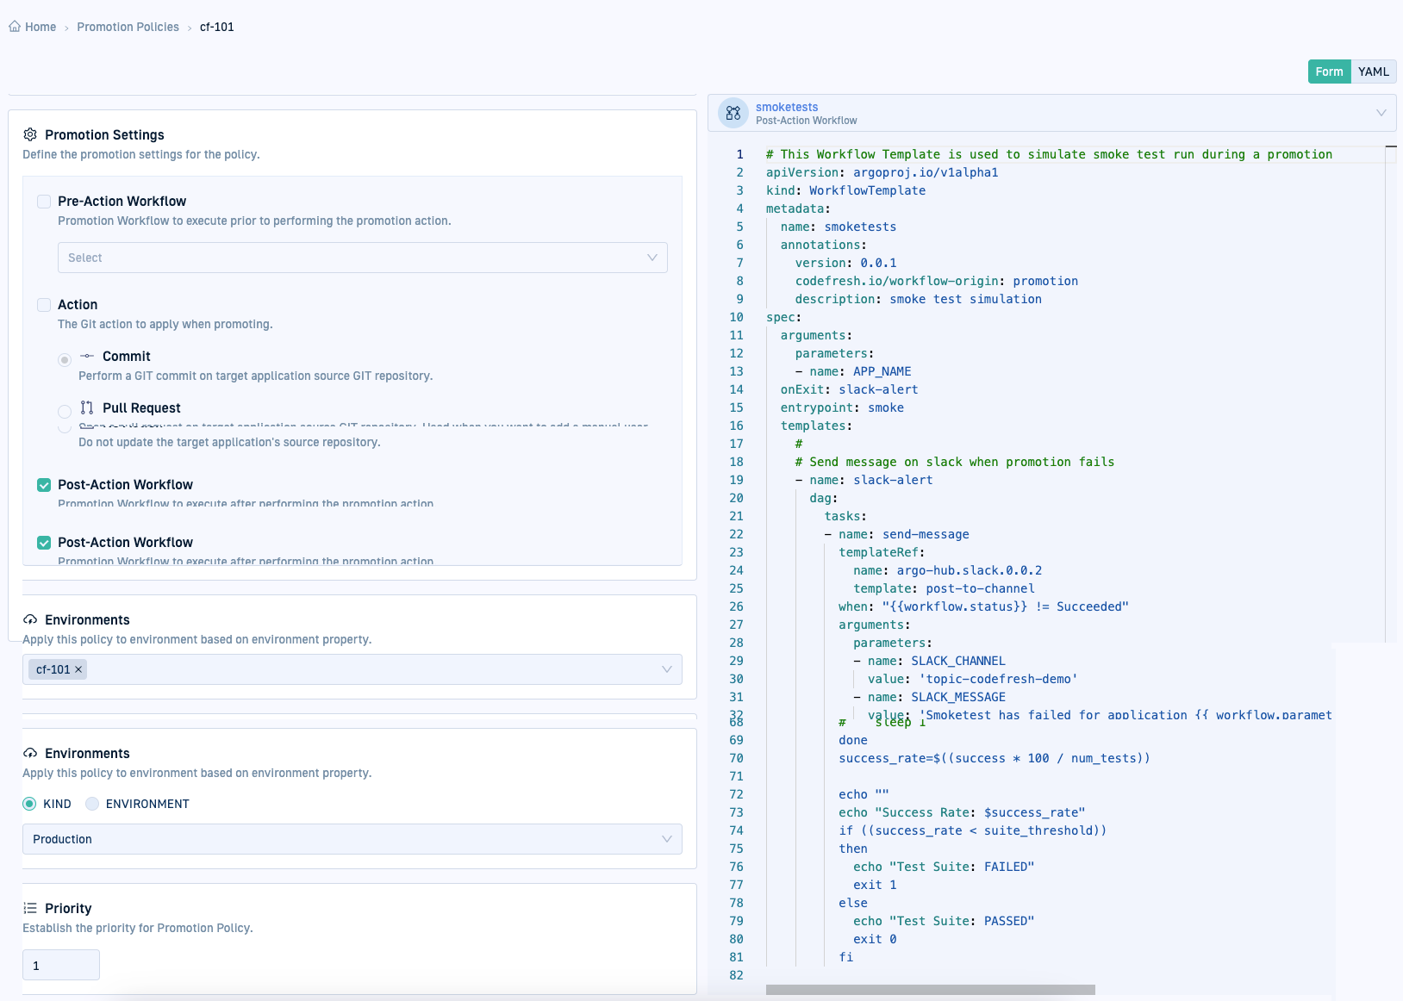1403x1001 pixels.
Task: Click the Priority list icon
Action: click(x=30, y=908)
